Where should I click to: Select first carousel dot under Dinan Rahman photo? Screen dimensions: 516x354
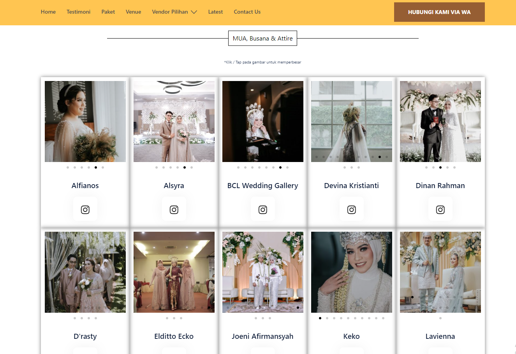coord(426,167)
